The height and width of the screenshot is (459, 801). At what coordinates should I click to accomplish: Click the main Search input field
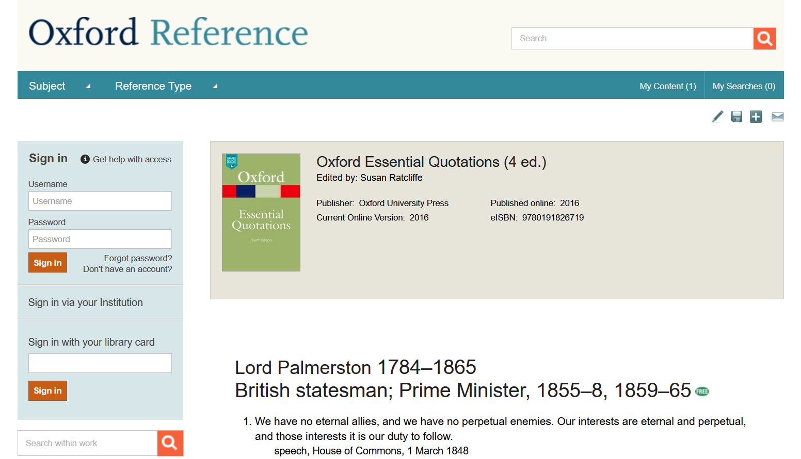coord(632,39)
